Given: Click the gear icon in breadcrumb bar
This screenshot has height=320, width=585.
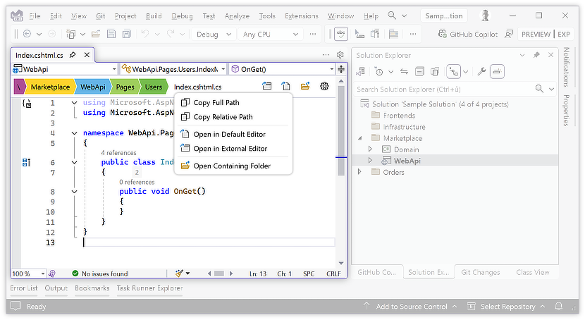Looking at the screenshot, I should 324,87.
